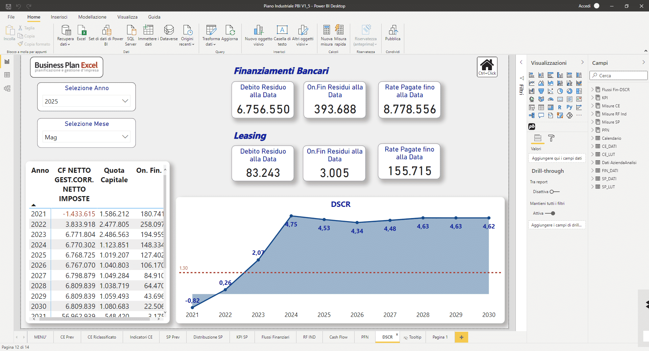Switch to the Cash Flow page tab
The image size is (649, 351).
338,337
